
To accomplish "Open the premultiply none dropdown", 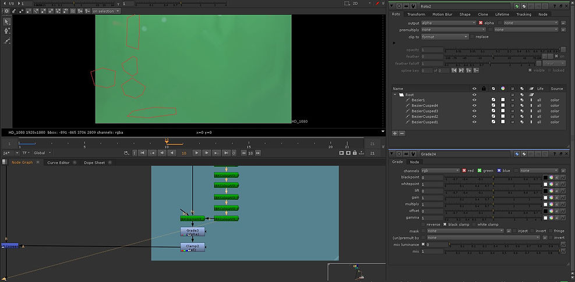I will pyautogui.click(x=453, y=30).
